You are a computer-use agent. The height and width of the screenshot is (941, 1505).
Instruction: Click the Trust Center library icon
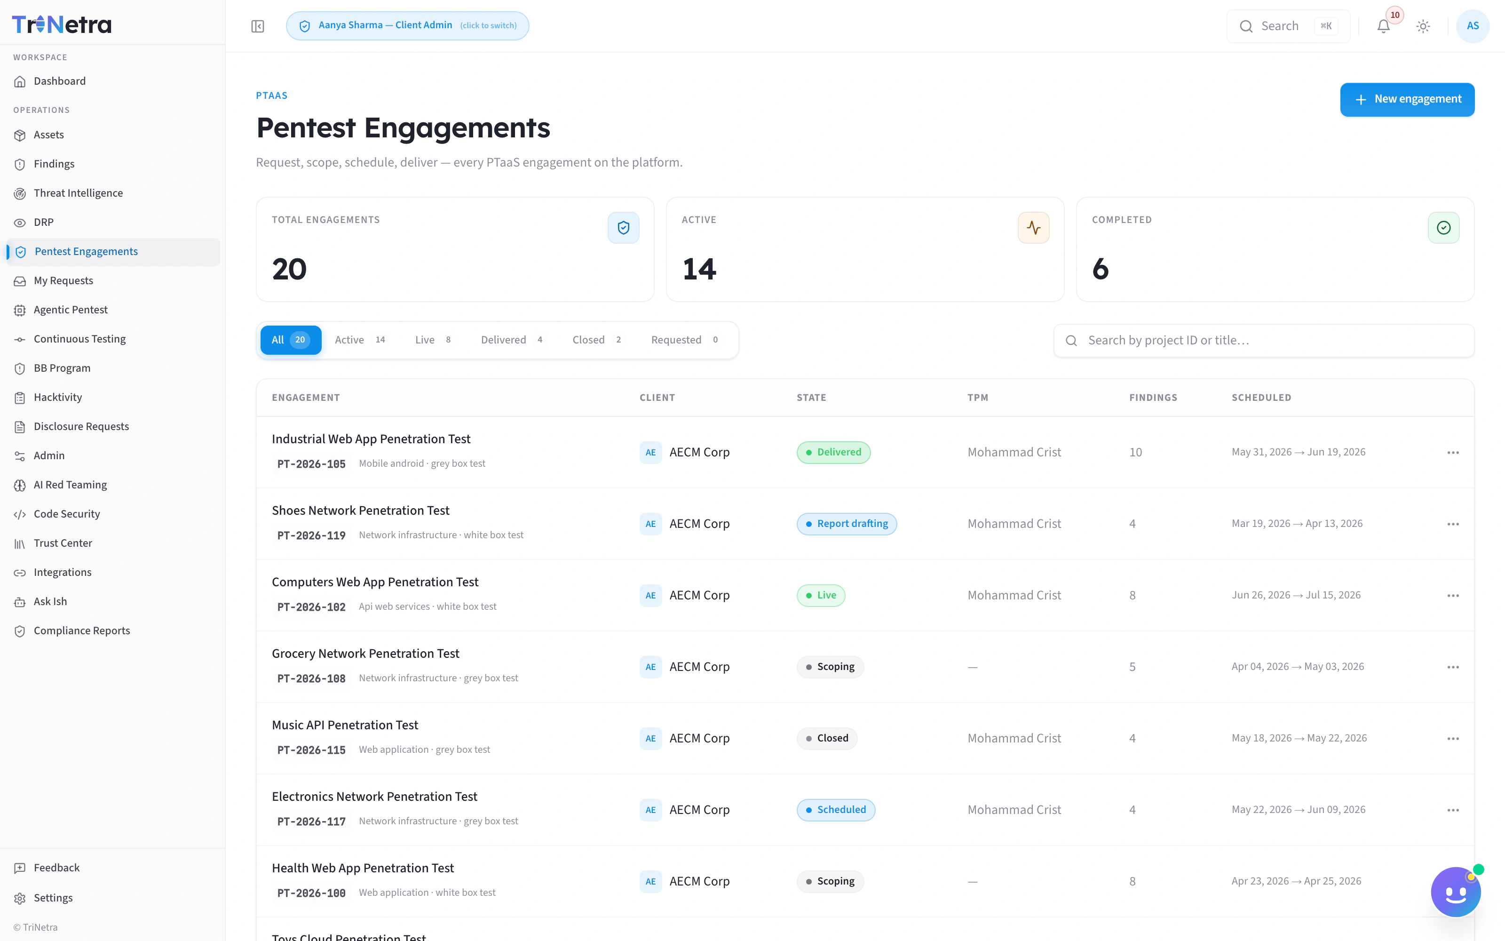(x=20, y=544)
